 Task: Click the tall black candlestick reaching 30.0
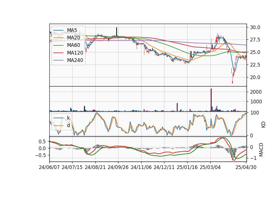[x=116, y=32]
